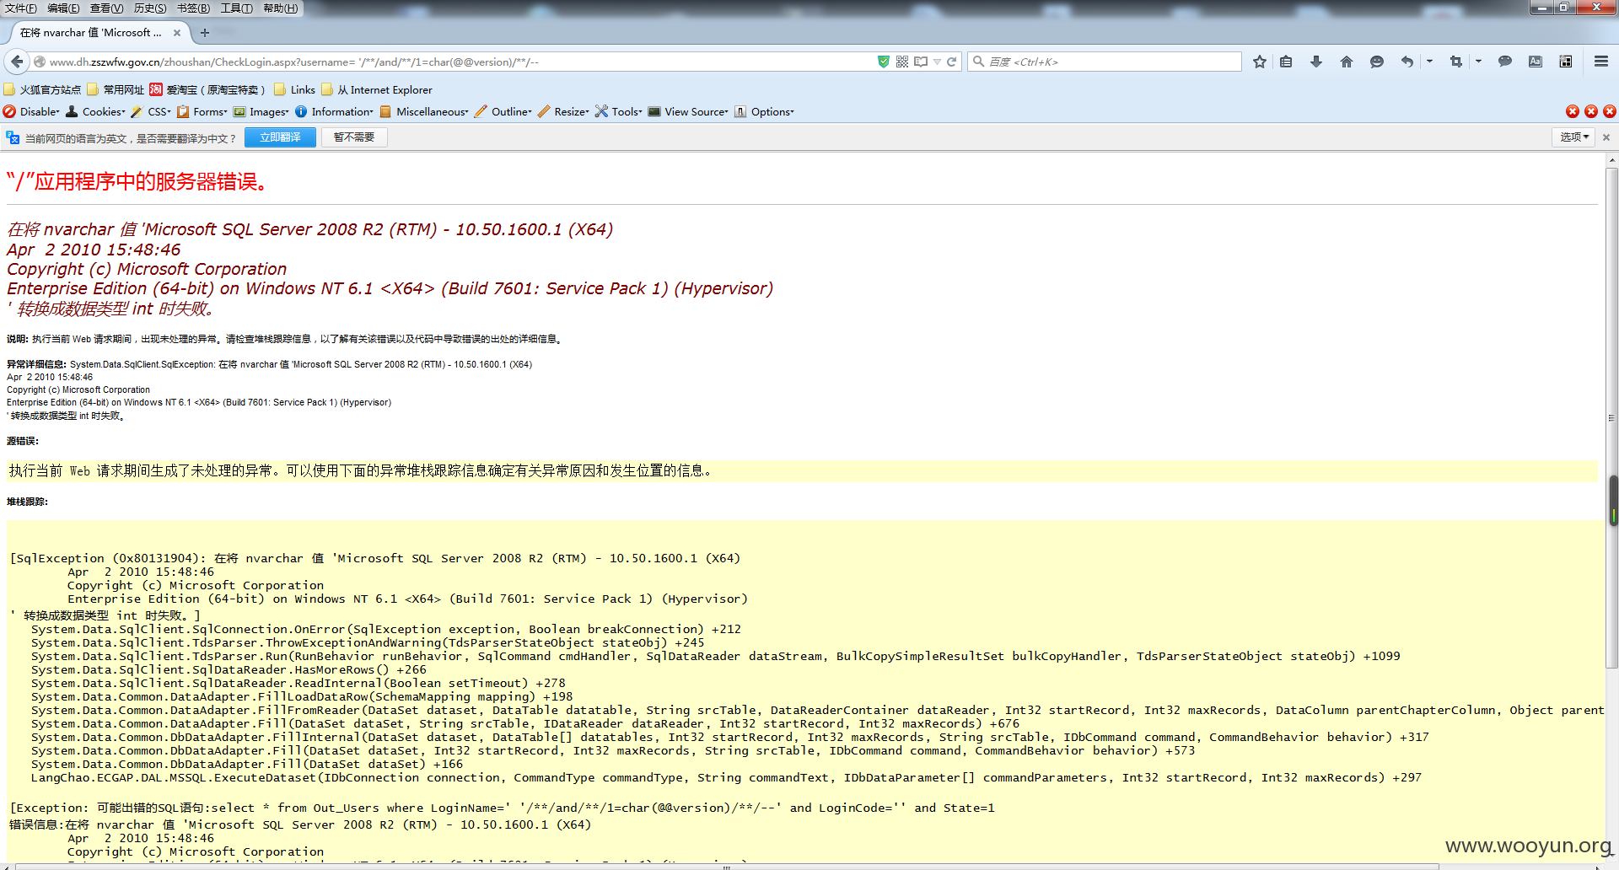Open the 从 Internet Explorer bookmark folder
Screen dimensions: 1619x870
coord(377,89)
